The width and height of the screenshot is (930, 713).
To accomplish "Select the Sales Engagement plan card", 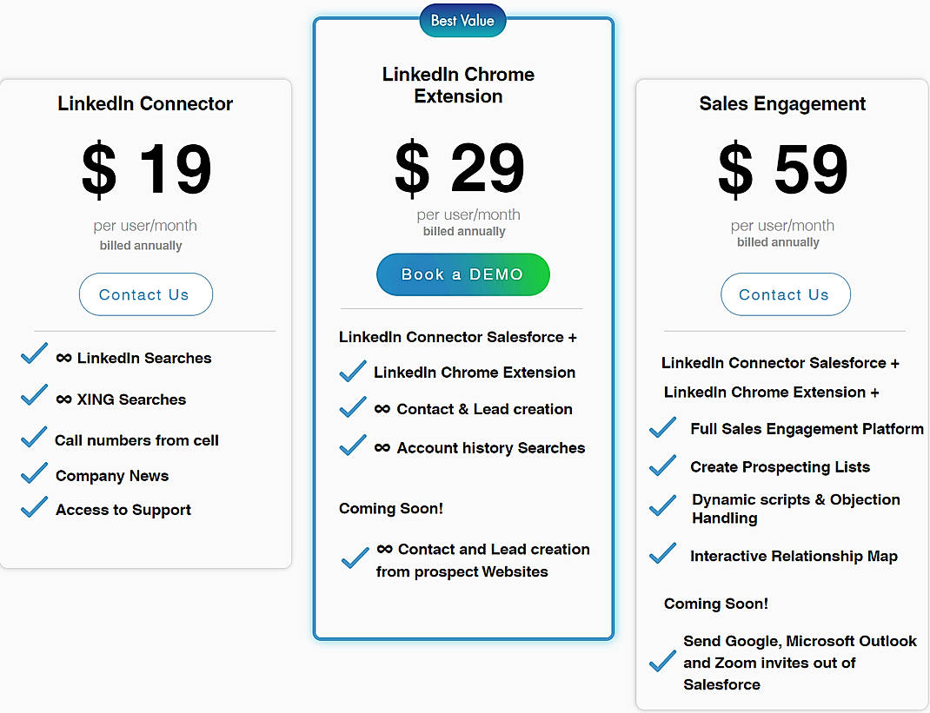I will (x=781, y=391).
